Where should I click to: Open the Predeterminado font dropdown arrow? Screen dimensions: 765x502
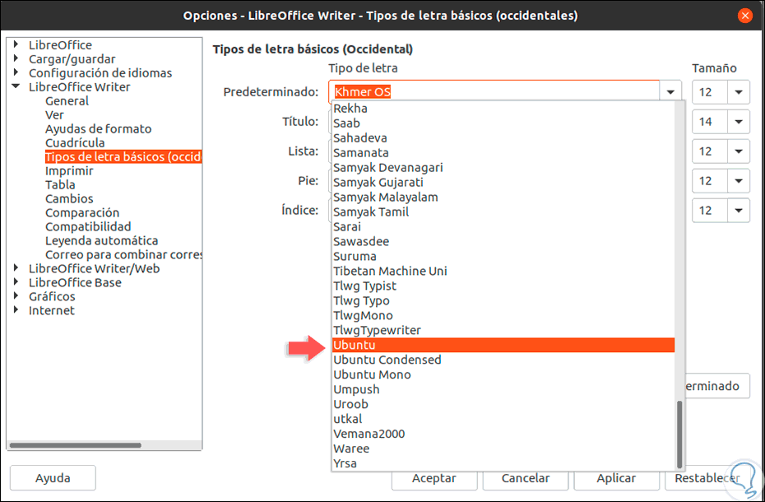pyautogui.click(x=672, y=92)
